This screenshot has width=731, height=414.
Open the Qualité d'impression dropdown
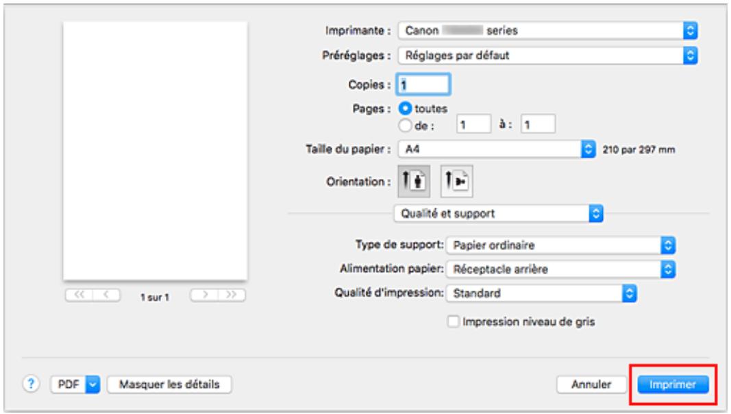point(541,293)
